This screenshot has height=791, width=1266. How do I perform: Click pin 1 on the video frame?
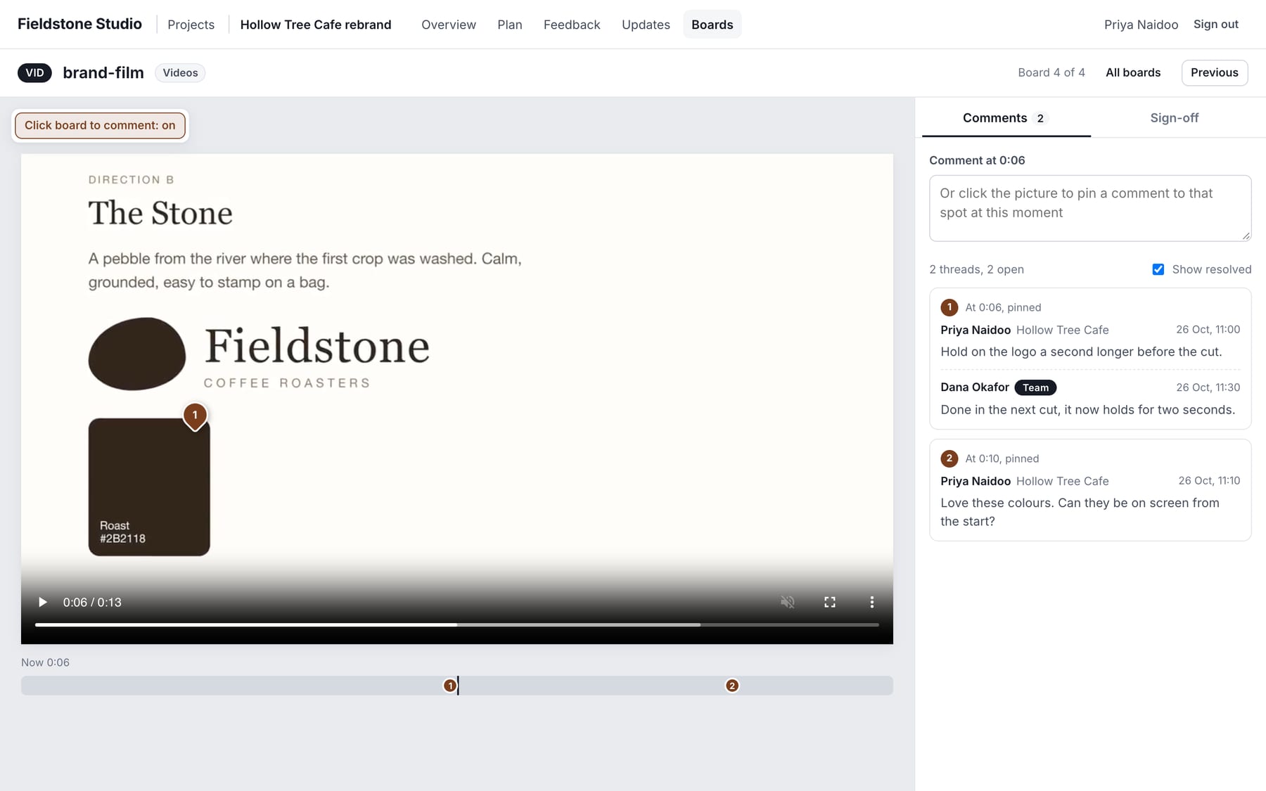tap(195, 416)
